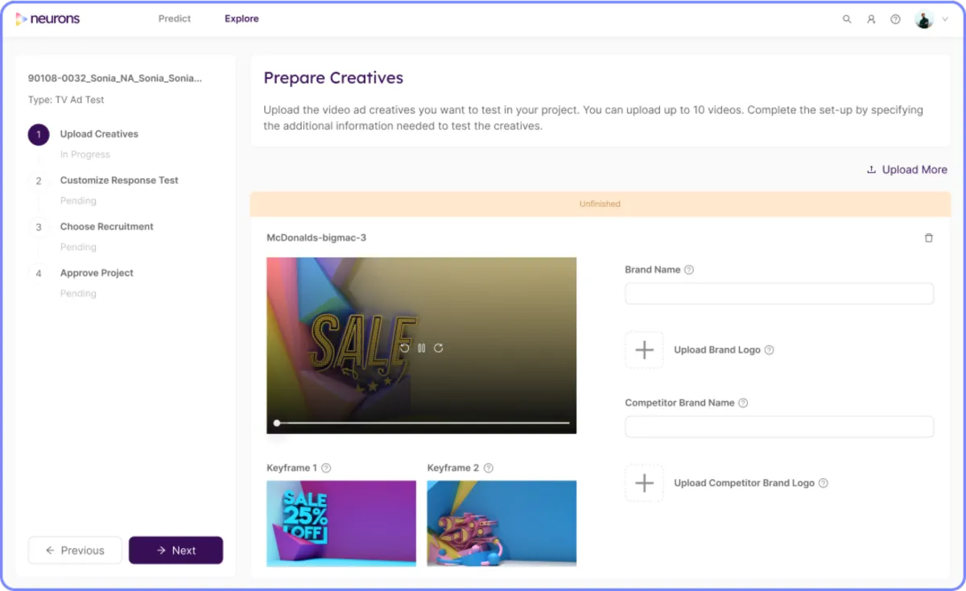
Task: Open the help question mark in header
Action: click(x=895, y=19)
